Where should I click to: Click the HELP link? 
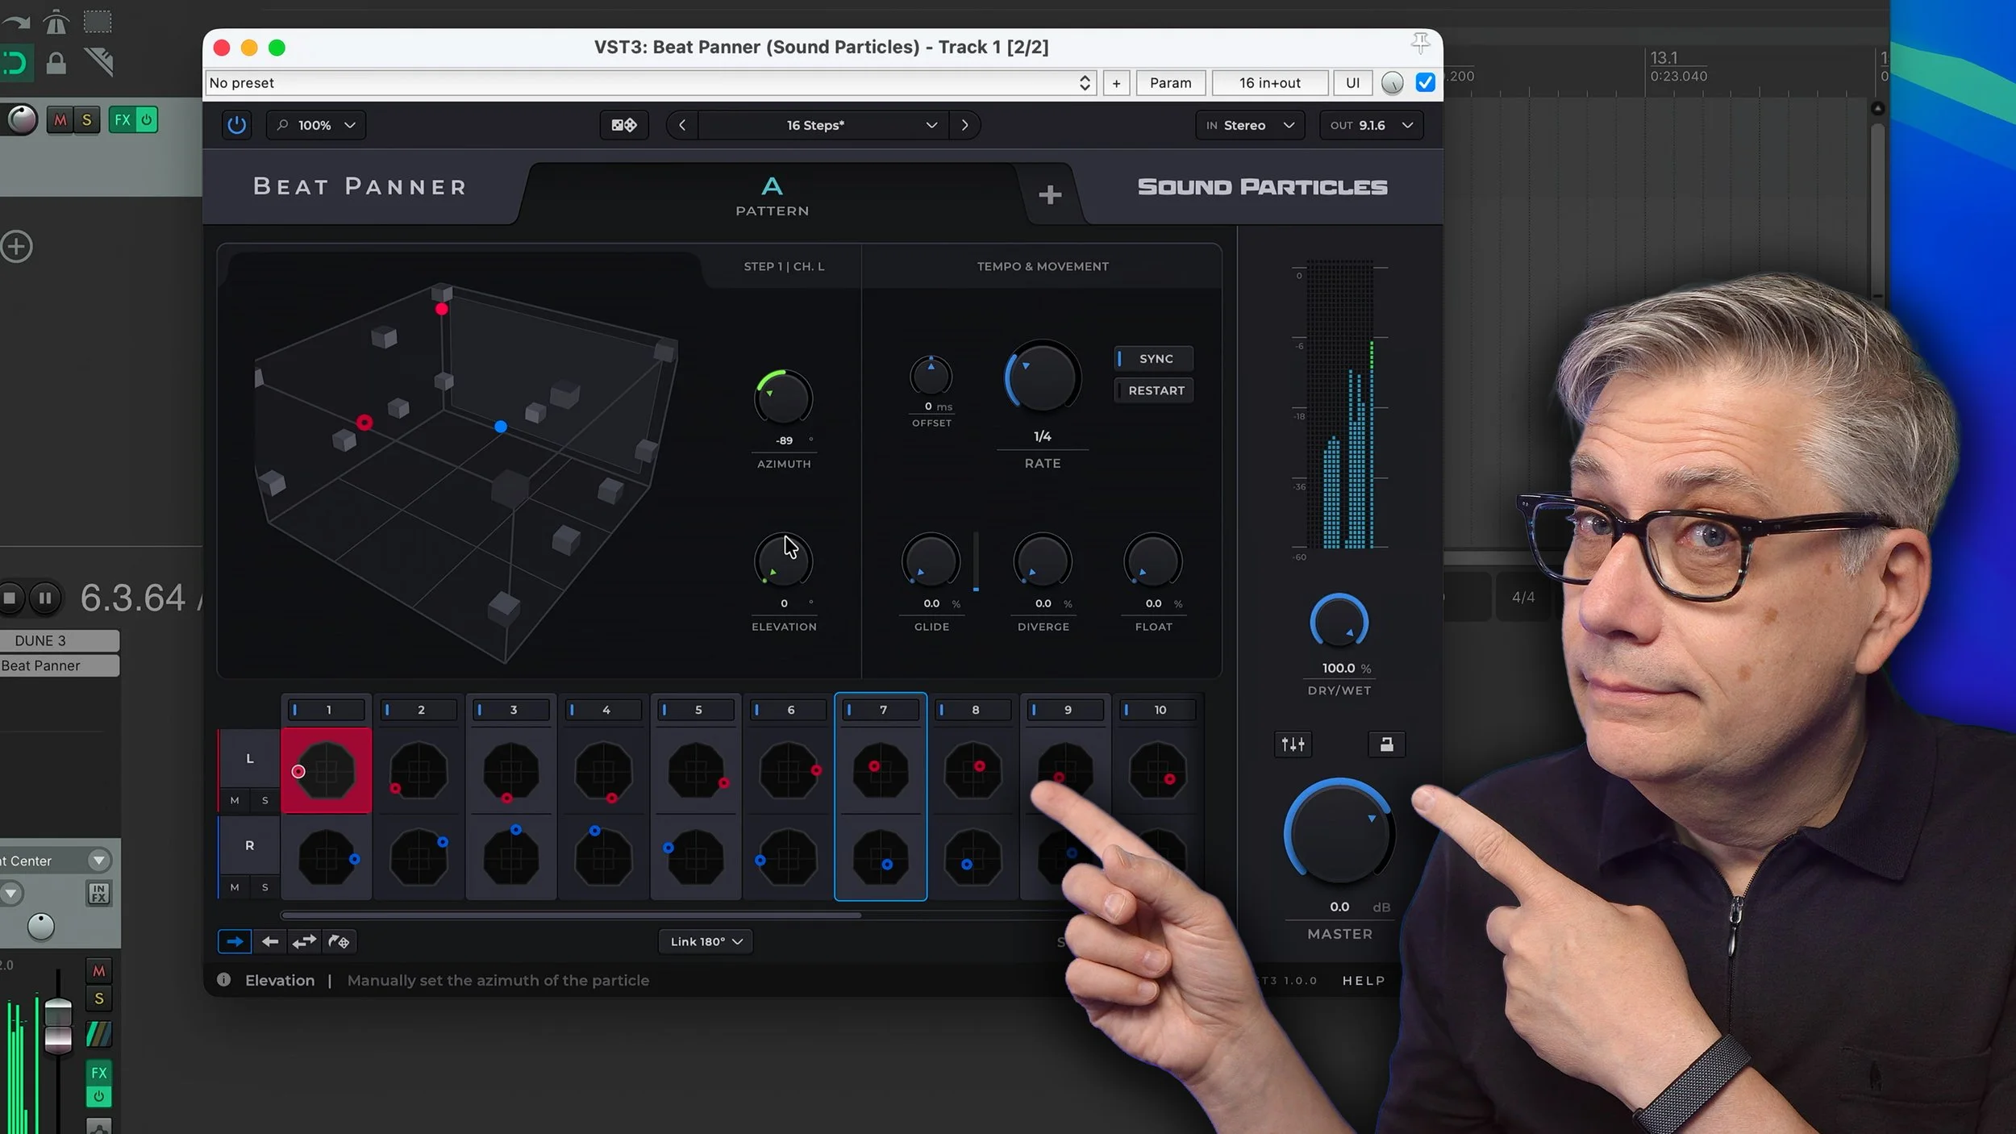coord(1364,981)
